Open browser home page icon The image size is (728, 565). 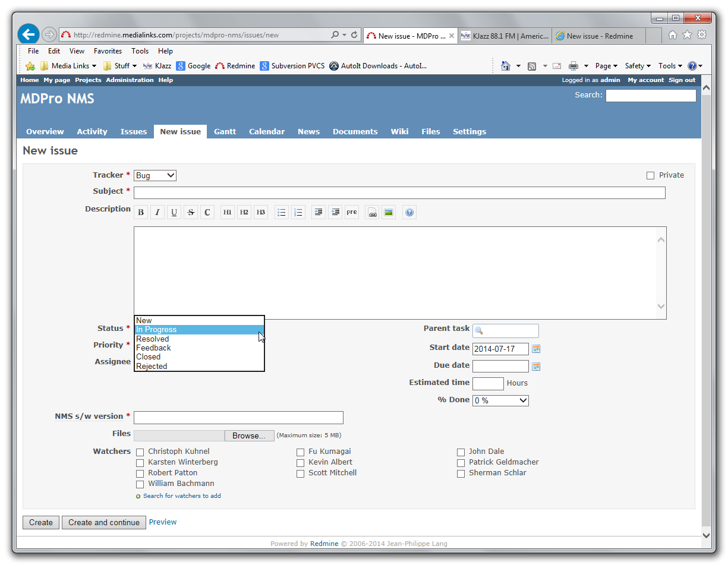pyautogui.click(x=673, y=35)
